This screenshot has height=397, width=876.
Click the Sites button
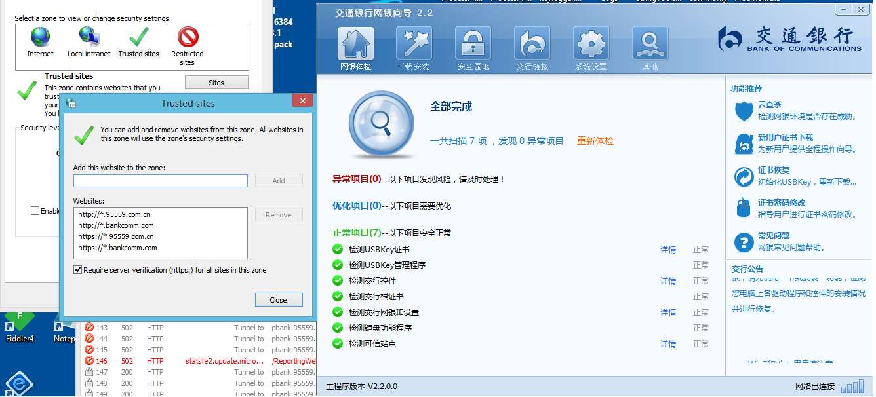pos(216,83)
